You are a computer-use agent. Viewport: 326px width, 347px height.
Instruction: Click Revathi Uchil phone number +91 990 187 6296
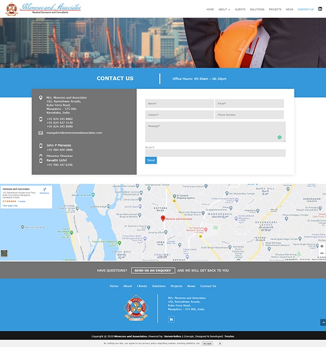60,165
